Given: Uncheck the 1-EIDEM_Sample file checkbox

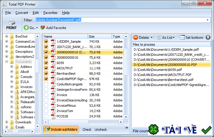Looking at the screenshot, I should (x=46, y=42).
